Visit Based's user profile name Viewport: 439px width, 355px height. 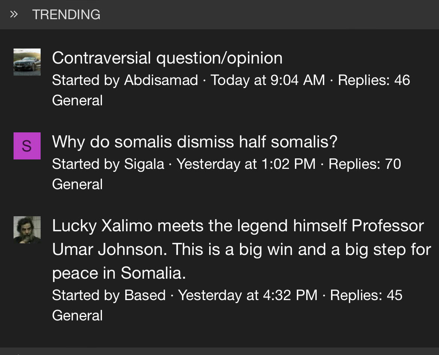tap(145, 295)
